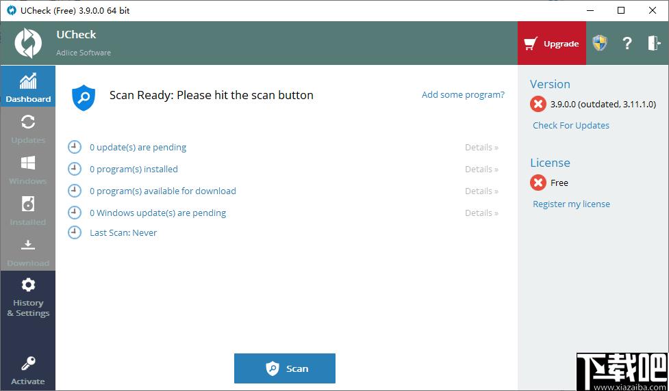Maximize the UCheck window
The height and width of the screenshot is (391, 669).
pyautogui.click(x=621, y=11)
